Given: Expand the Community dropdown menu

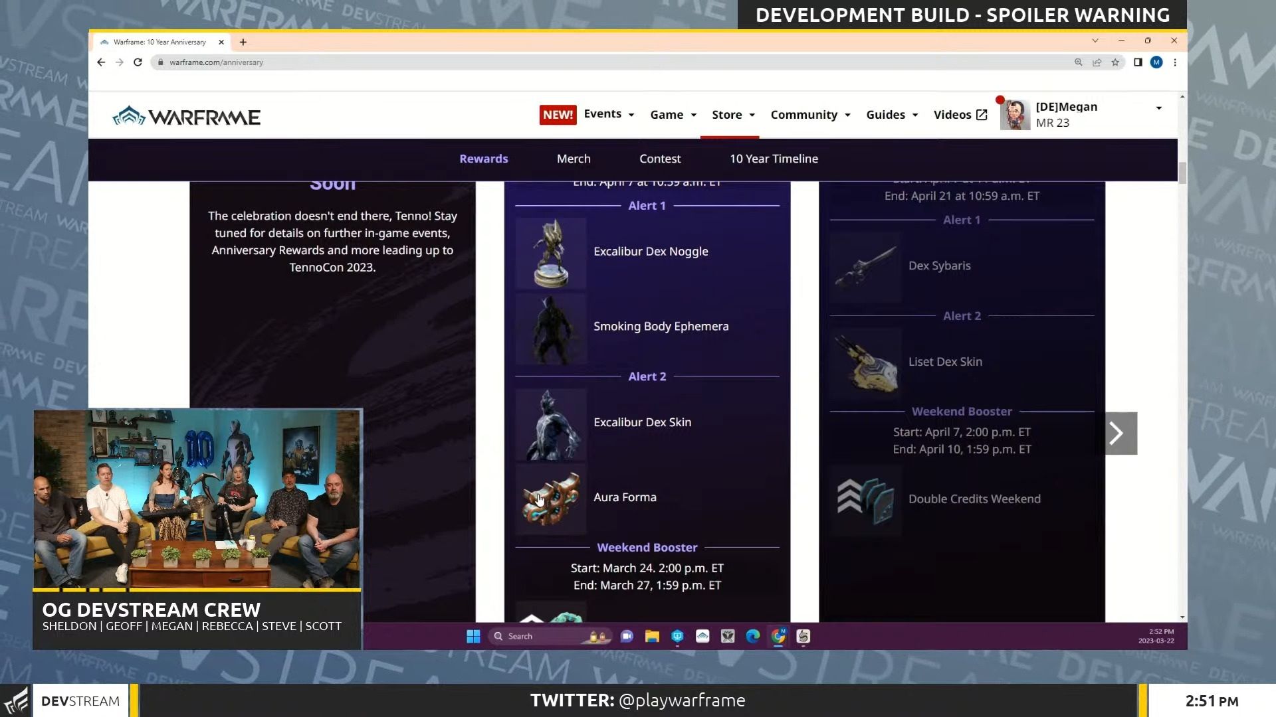Looking at the screenshot, I should click(810, 115).
